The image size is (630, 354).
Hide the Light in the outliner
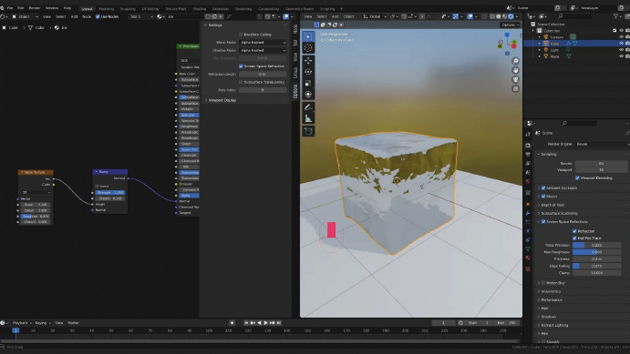click(x=621, y=50)
